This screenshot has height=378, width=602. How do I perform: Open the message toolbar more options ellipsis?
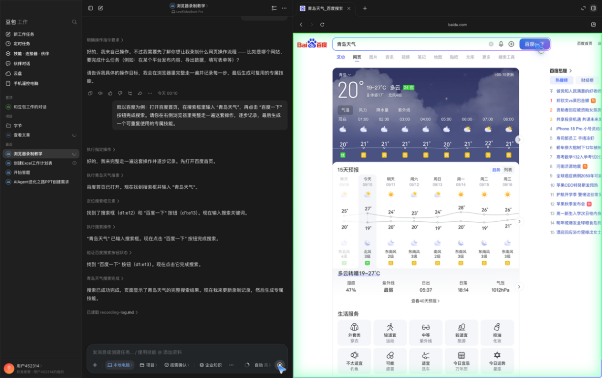(x=150, y=93)
